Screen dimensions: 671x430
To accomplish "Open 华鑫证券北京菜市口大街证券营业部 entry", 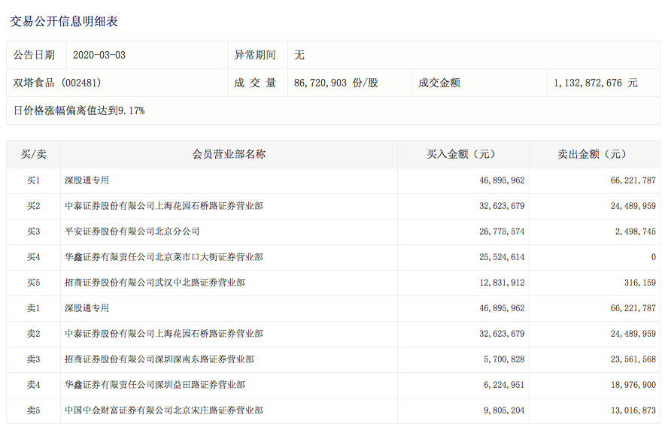I will click(163, 257).
